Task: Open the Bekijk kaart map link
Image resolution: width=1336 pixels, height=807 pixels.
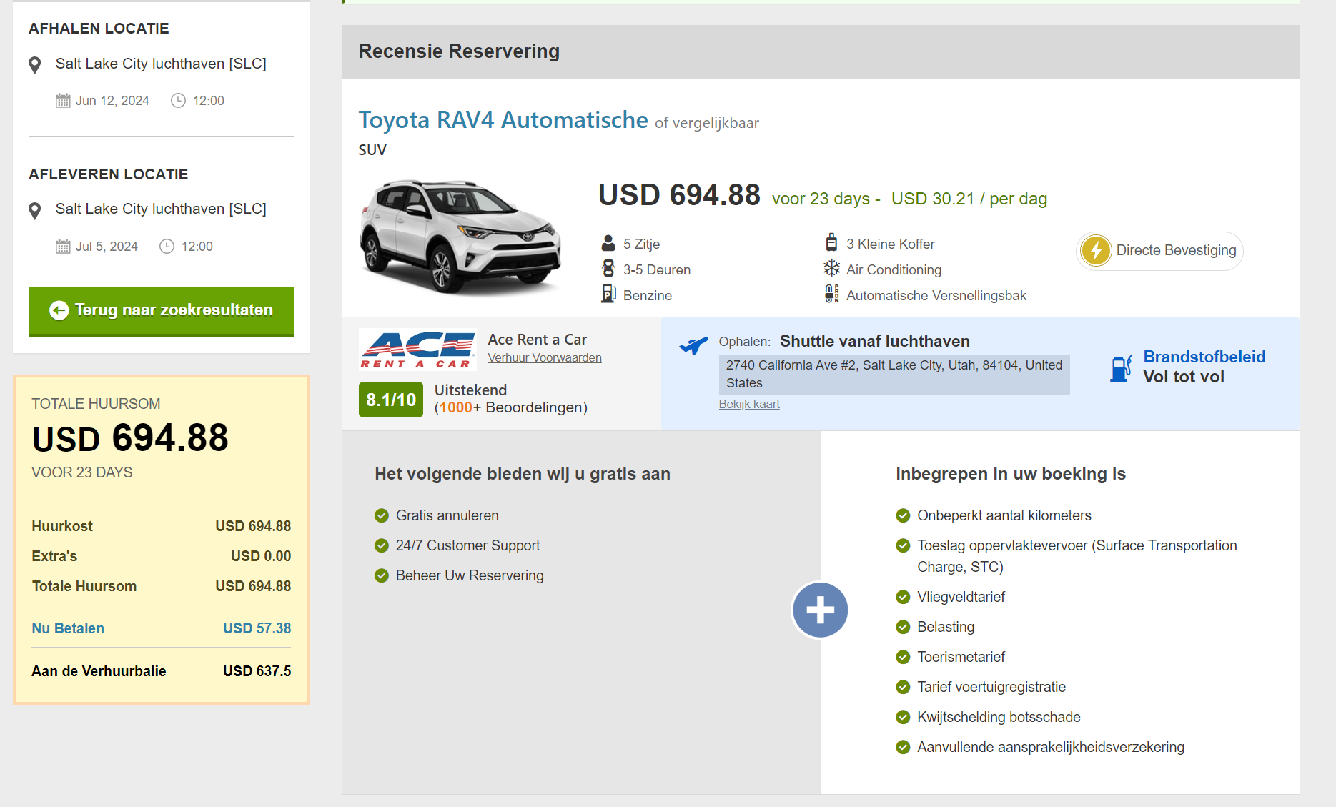Action: [748, 404]
